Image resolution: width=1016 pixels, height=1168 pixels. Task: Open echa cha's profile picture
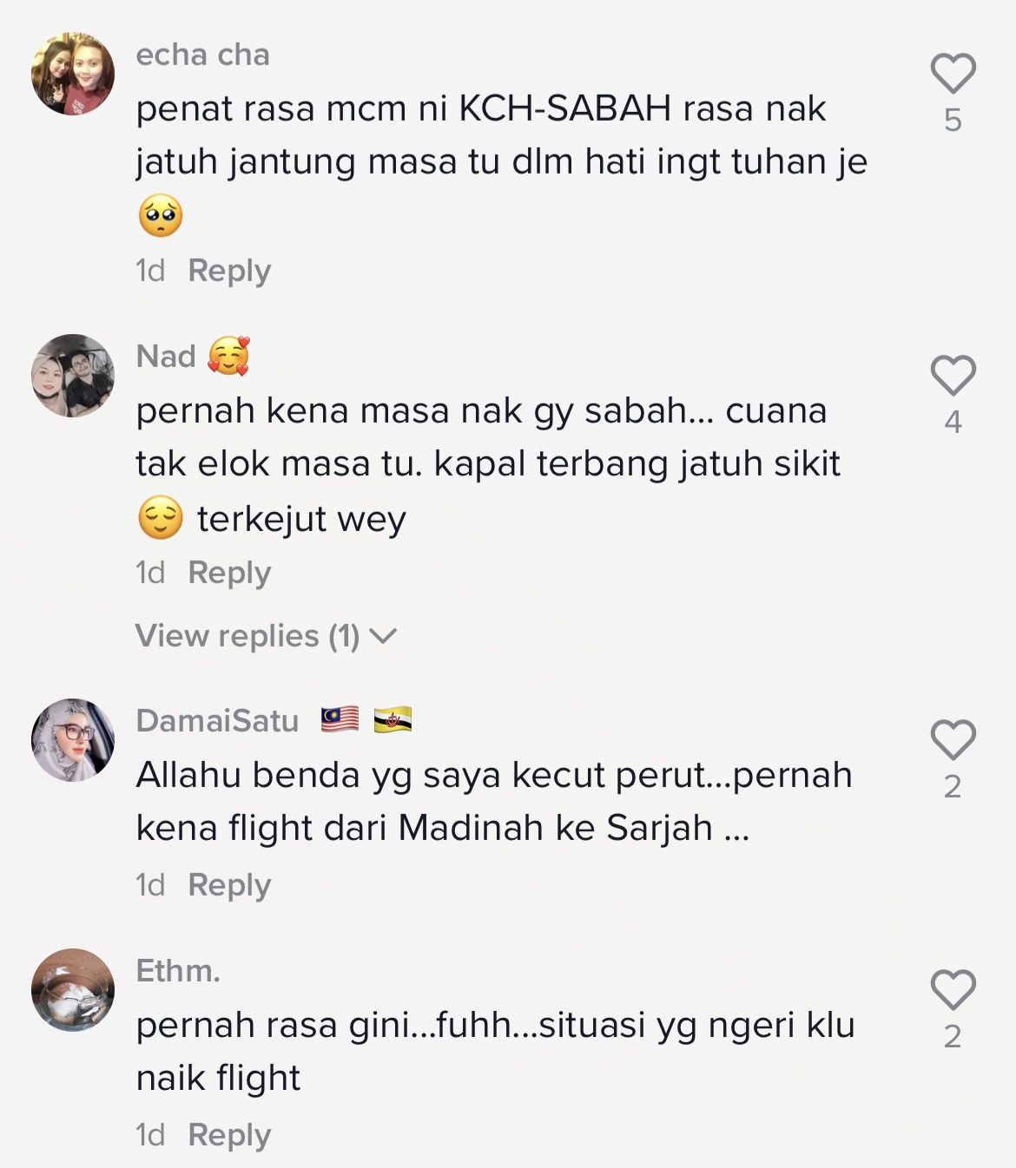[73, 74]
